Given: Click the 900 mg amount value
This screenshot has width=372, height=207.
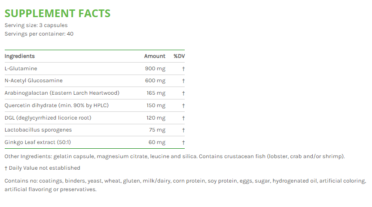Looking at the screenshot, I should coord(156,69).
